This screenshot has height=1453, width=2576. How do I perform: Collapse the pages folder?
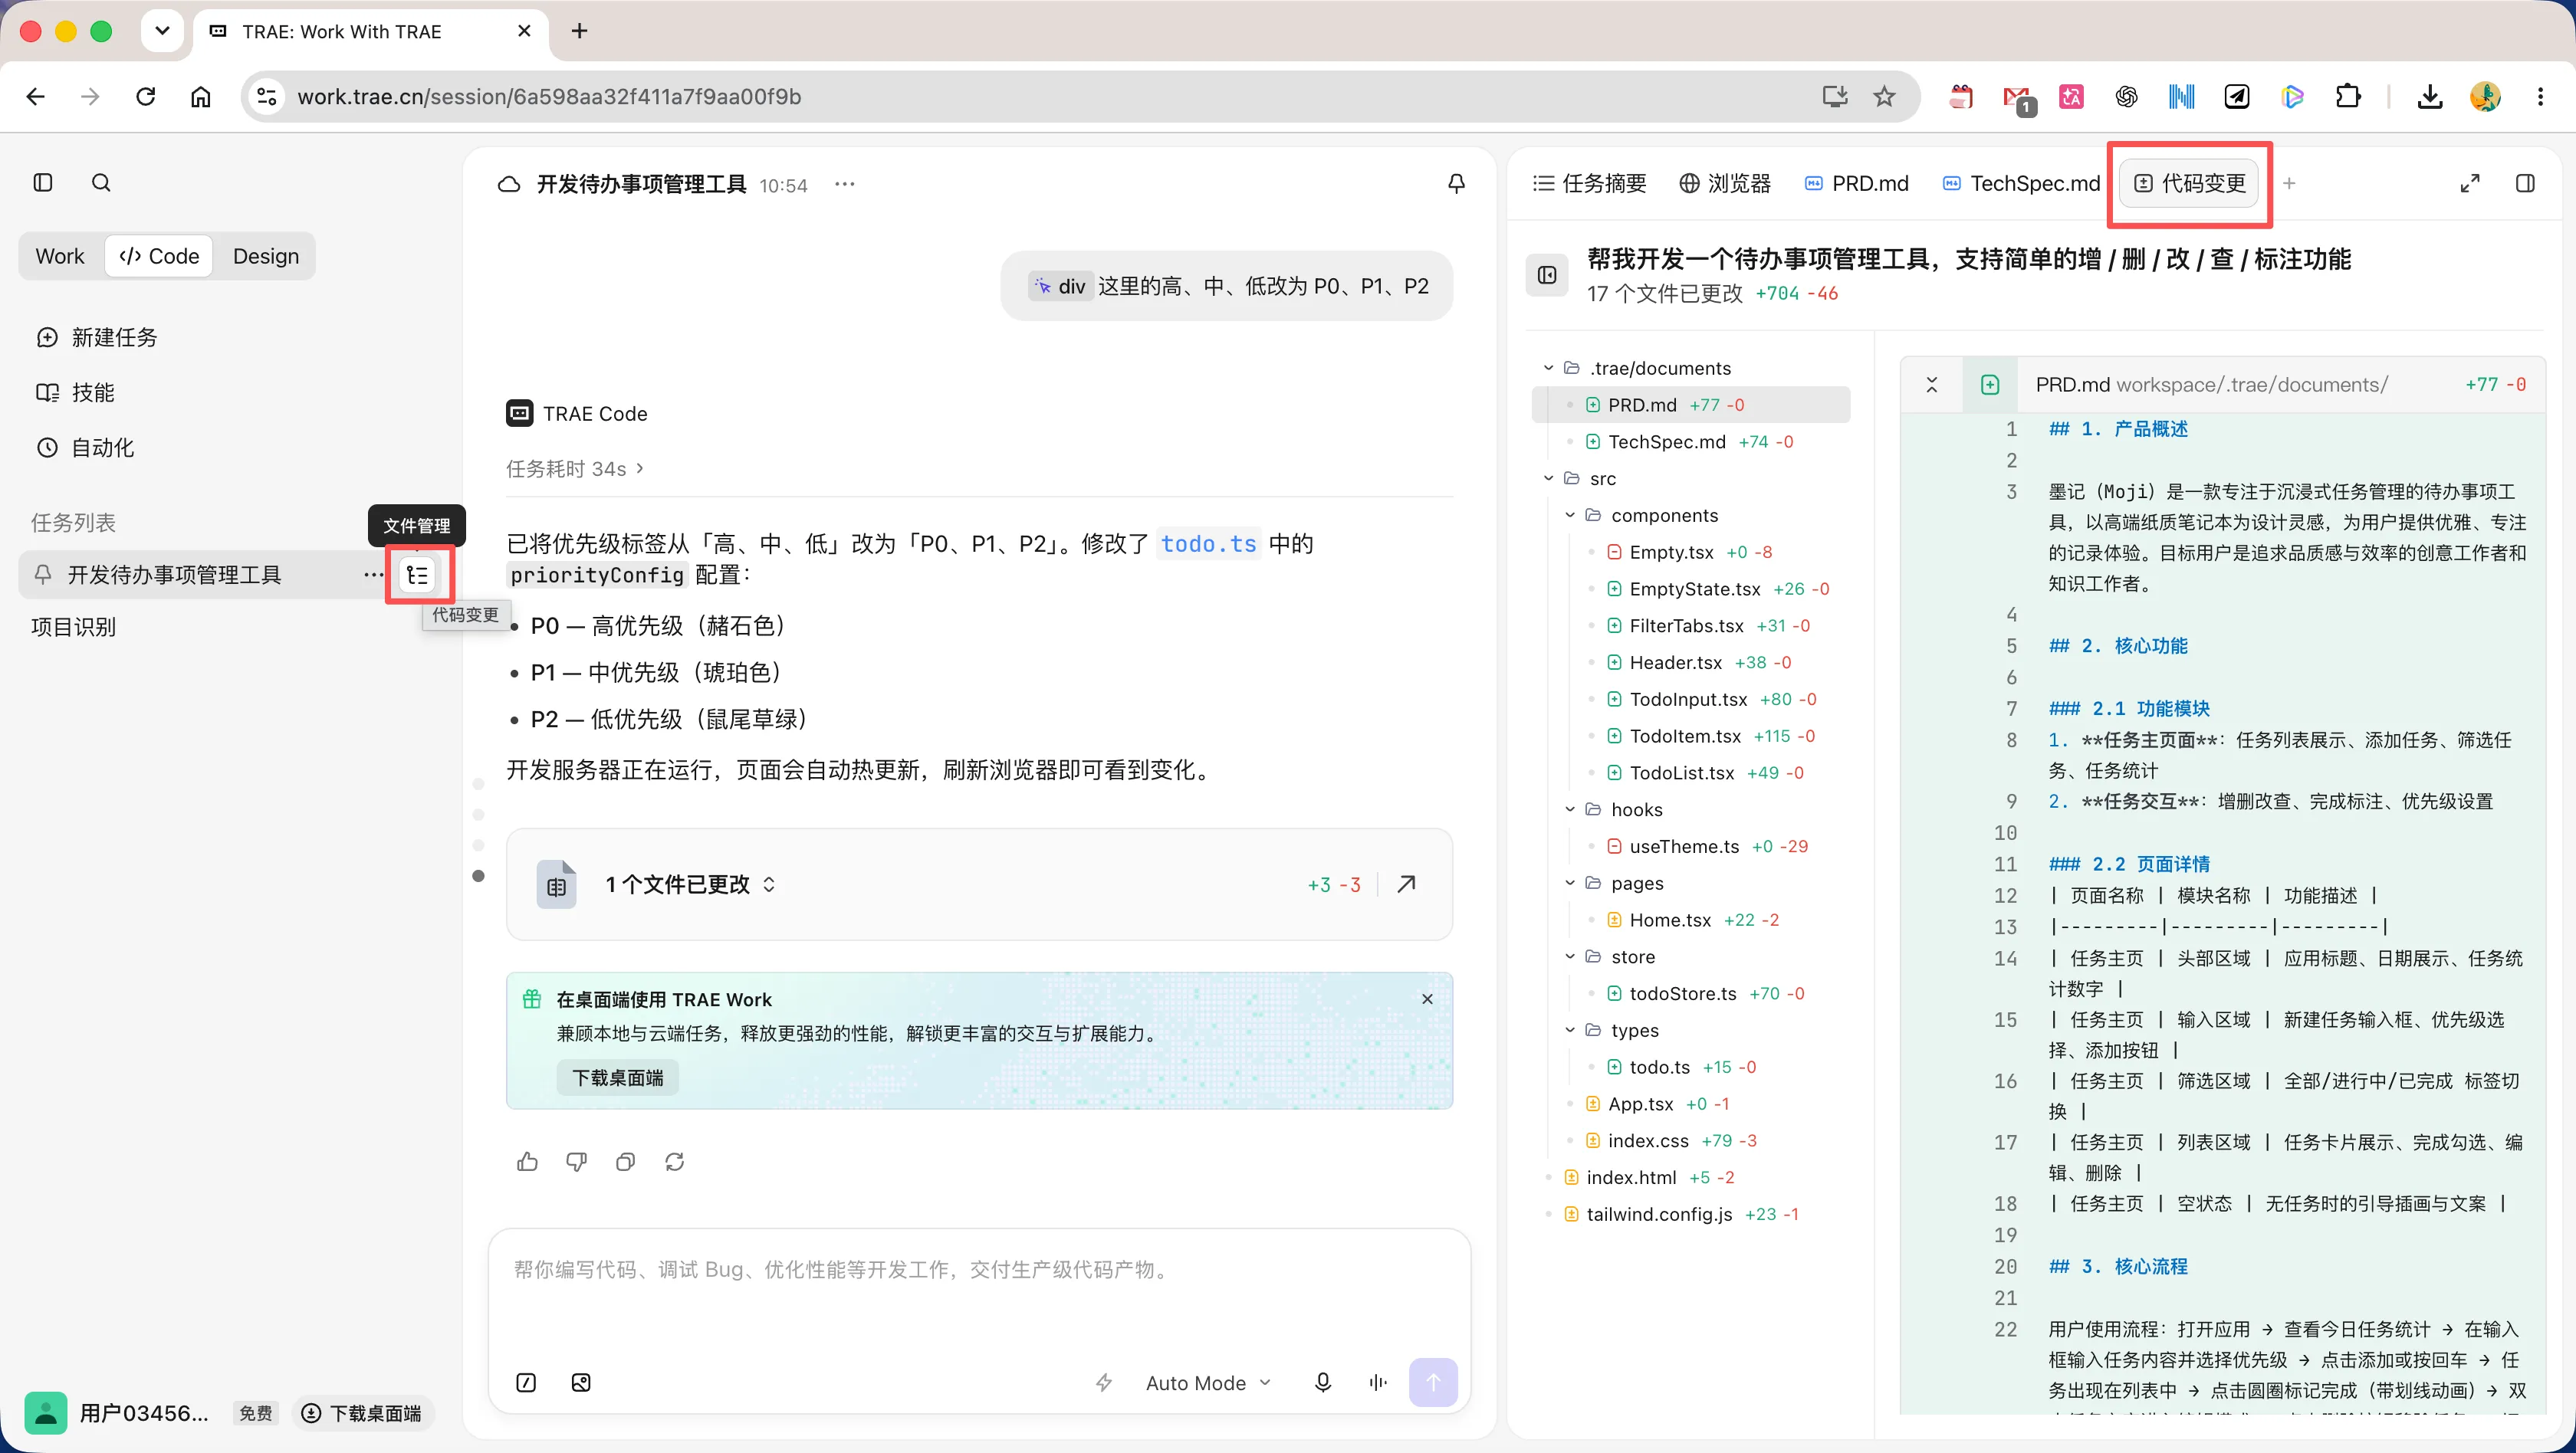click(1570, 884)
